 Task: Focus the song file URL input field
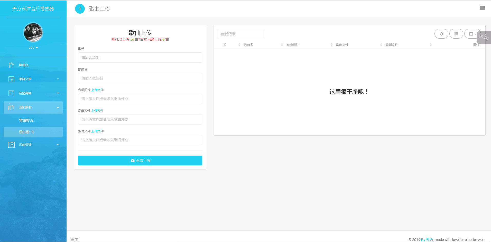pos(140,119)
